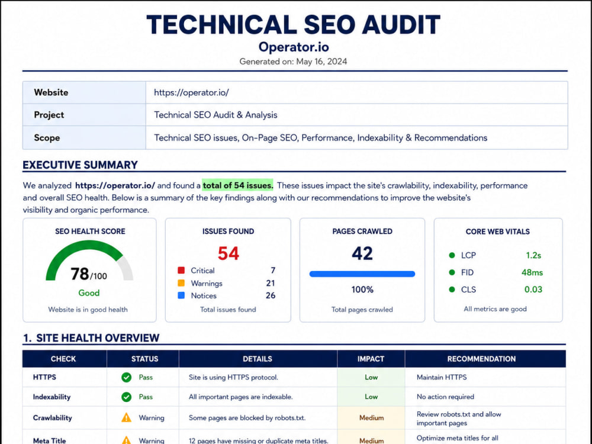
Task: Click 'Generated on: May 16, 2024' text
Action: point(294,62)
